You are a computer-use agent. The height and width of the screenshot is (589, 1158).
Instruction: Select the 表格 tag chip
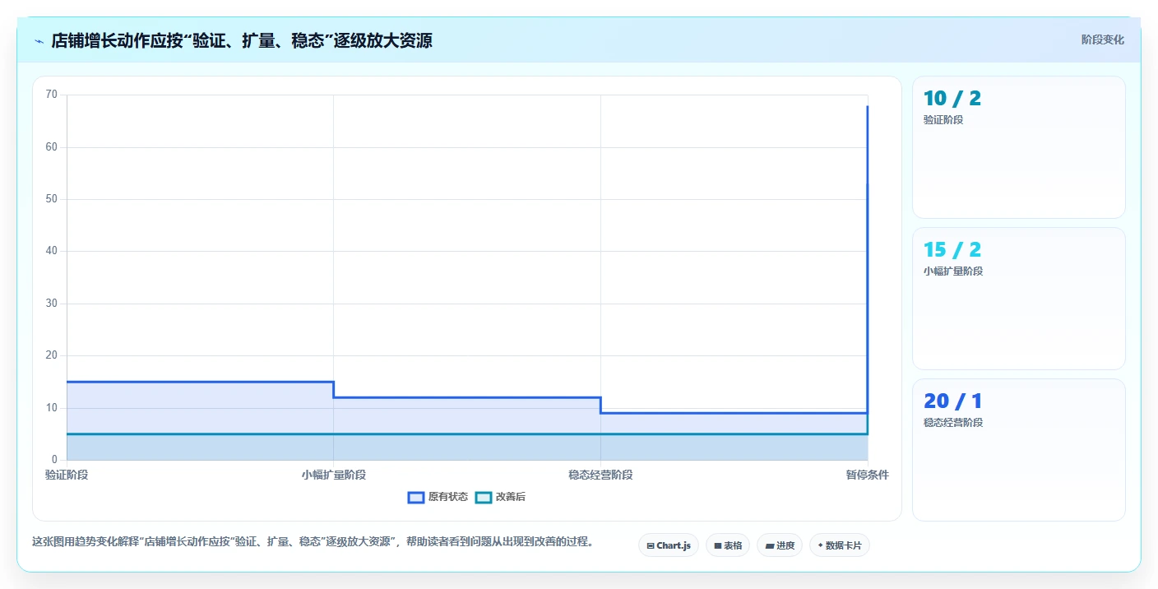click(x=728, y=545)
